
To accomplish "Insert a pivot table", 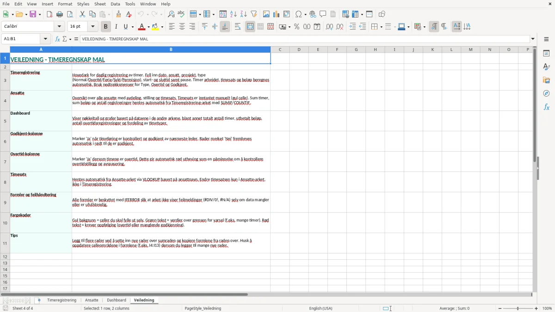I will click(x=287, y=14).
